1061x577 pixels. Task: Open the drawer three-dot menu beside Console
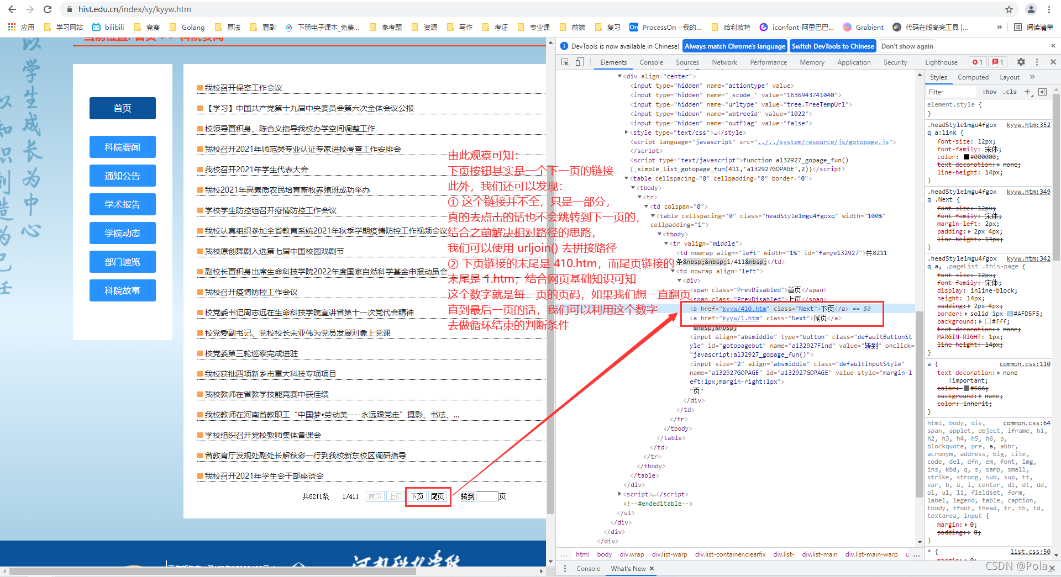click(x=565, y=568)
